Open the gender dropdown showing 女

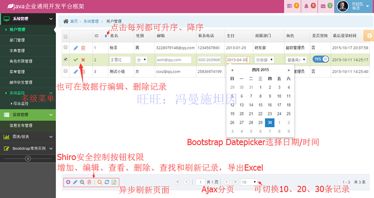coord(141,60)
